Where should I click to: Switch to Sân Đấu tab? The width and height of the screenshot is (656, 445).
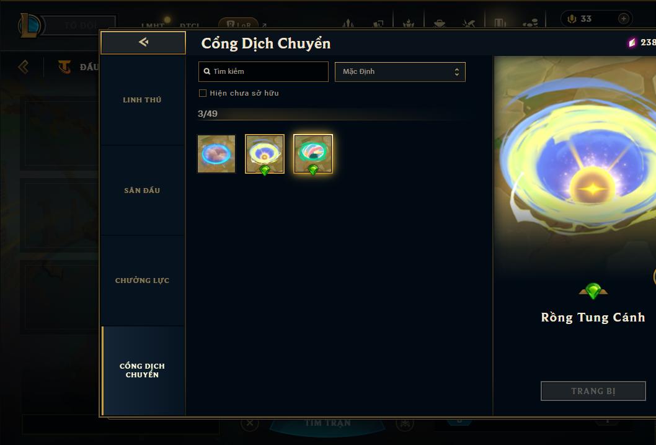[143, 191]
